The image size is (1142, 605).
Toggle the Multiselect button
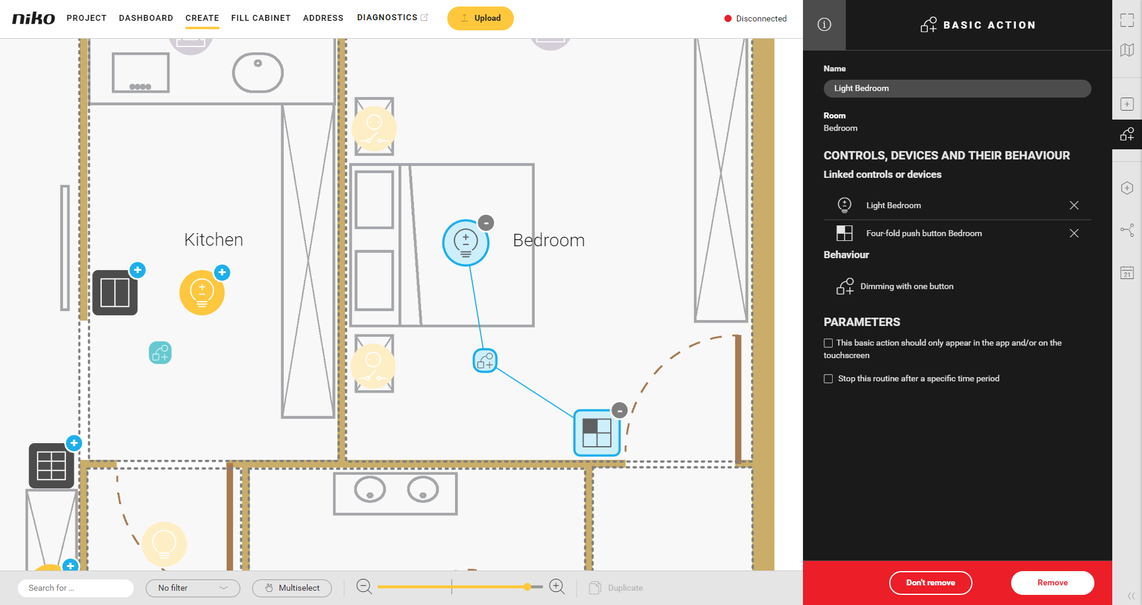[x=292, y=588]
